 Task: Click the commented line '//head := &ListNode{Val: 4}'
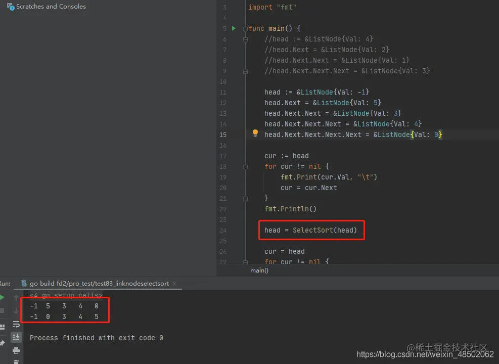coord(319,39)
